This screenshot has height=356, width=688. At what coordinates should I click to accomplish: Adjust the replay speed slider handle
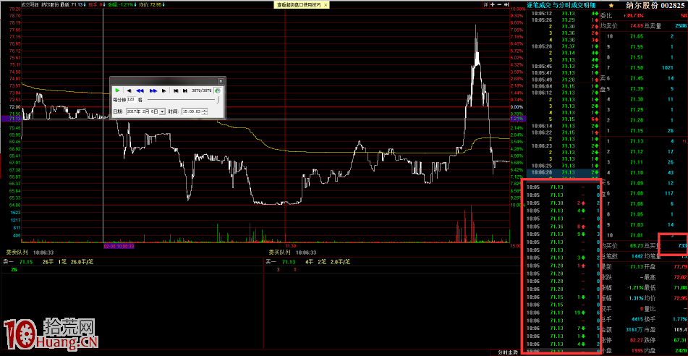[218, 100]
